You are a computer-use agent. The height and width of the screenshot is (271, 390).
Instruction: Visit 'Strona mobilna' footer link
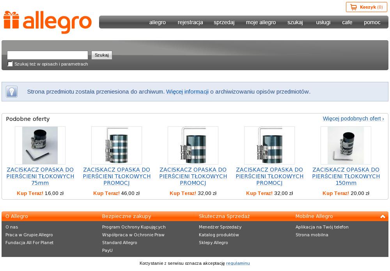312,235
